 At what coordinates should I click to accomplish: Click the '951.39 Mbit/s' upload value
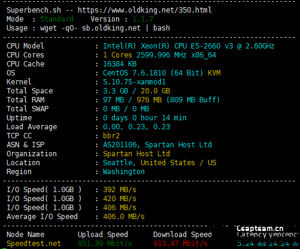pyautogui.click(x=105, y=244)
